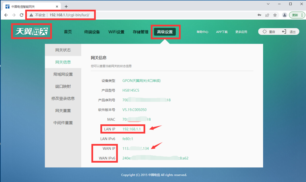Click the 天翼网关 logo

pos(31,31)
